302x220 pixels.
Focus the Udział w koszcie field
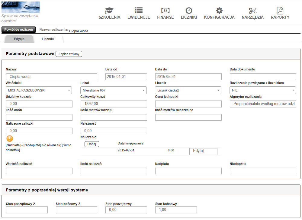(x=39, y=104)
